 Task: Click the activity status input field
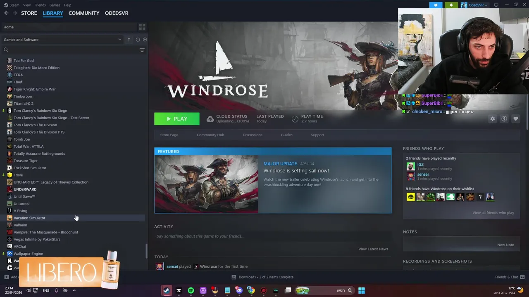(273, 236)
